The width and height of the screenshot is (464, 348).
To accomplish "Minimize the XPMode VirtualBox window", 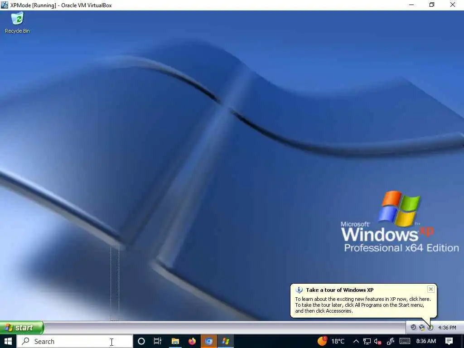I will [411, 5].
